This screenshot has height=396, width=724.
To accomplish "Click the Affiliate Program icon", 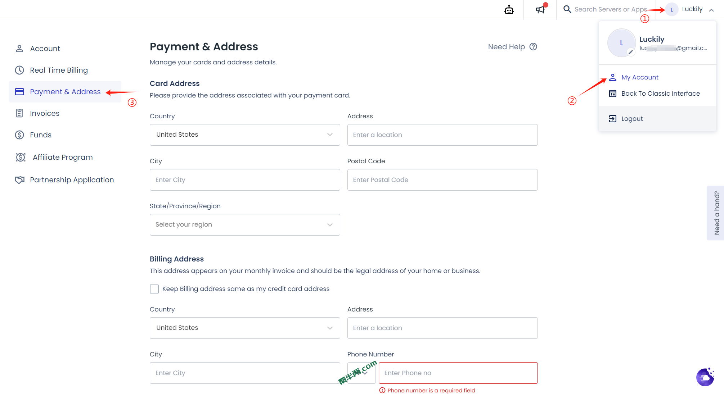I will pos(21,157).
